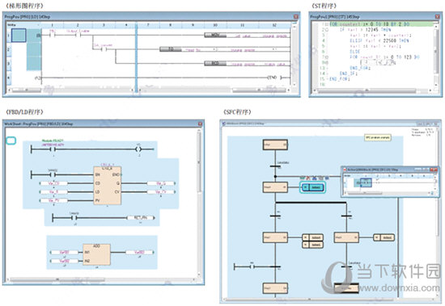Screen dimensions: 445x306
Task: Select the RETURN element in FBD window
Action: click(141, 218)
